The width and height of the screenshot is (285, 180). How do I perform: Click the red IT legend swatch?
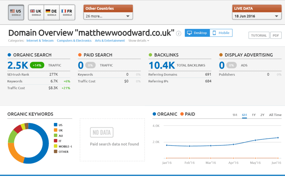tap(56, 141)
